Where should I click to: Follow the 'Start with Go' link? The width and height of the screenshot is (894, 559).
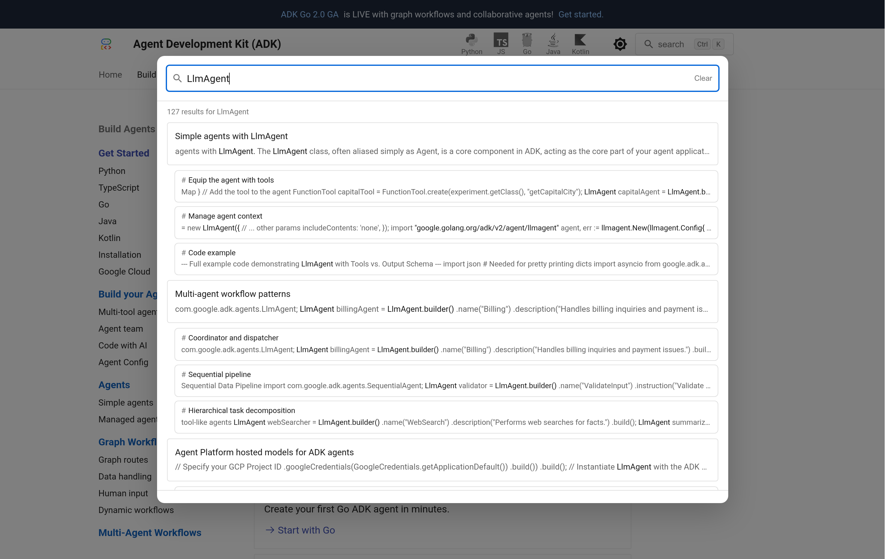(300, 530)
